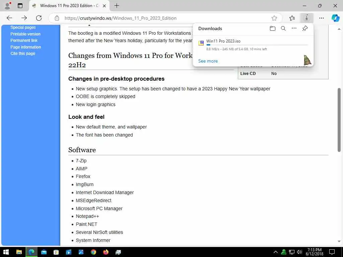The height and width of the screenshot is (257, 343).
Task: Click See more in Downloads panel
Action: click(208, 61)
